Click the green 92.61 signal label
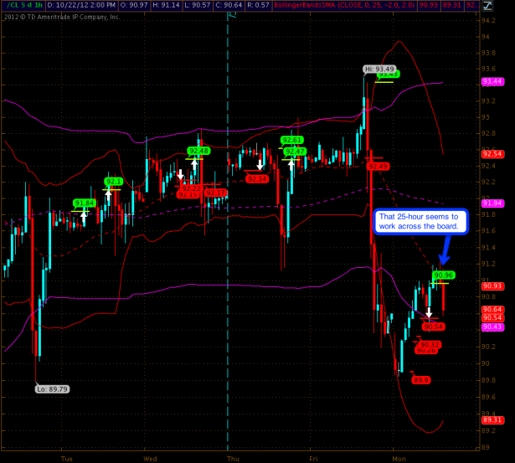This screenshot has width=515, height=463. [x=291, y=140]
